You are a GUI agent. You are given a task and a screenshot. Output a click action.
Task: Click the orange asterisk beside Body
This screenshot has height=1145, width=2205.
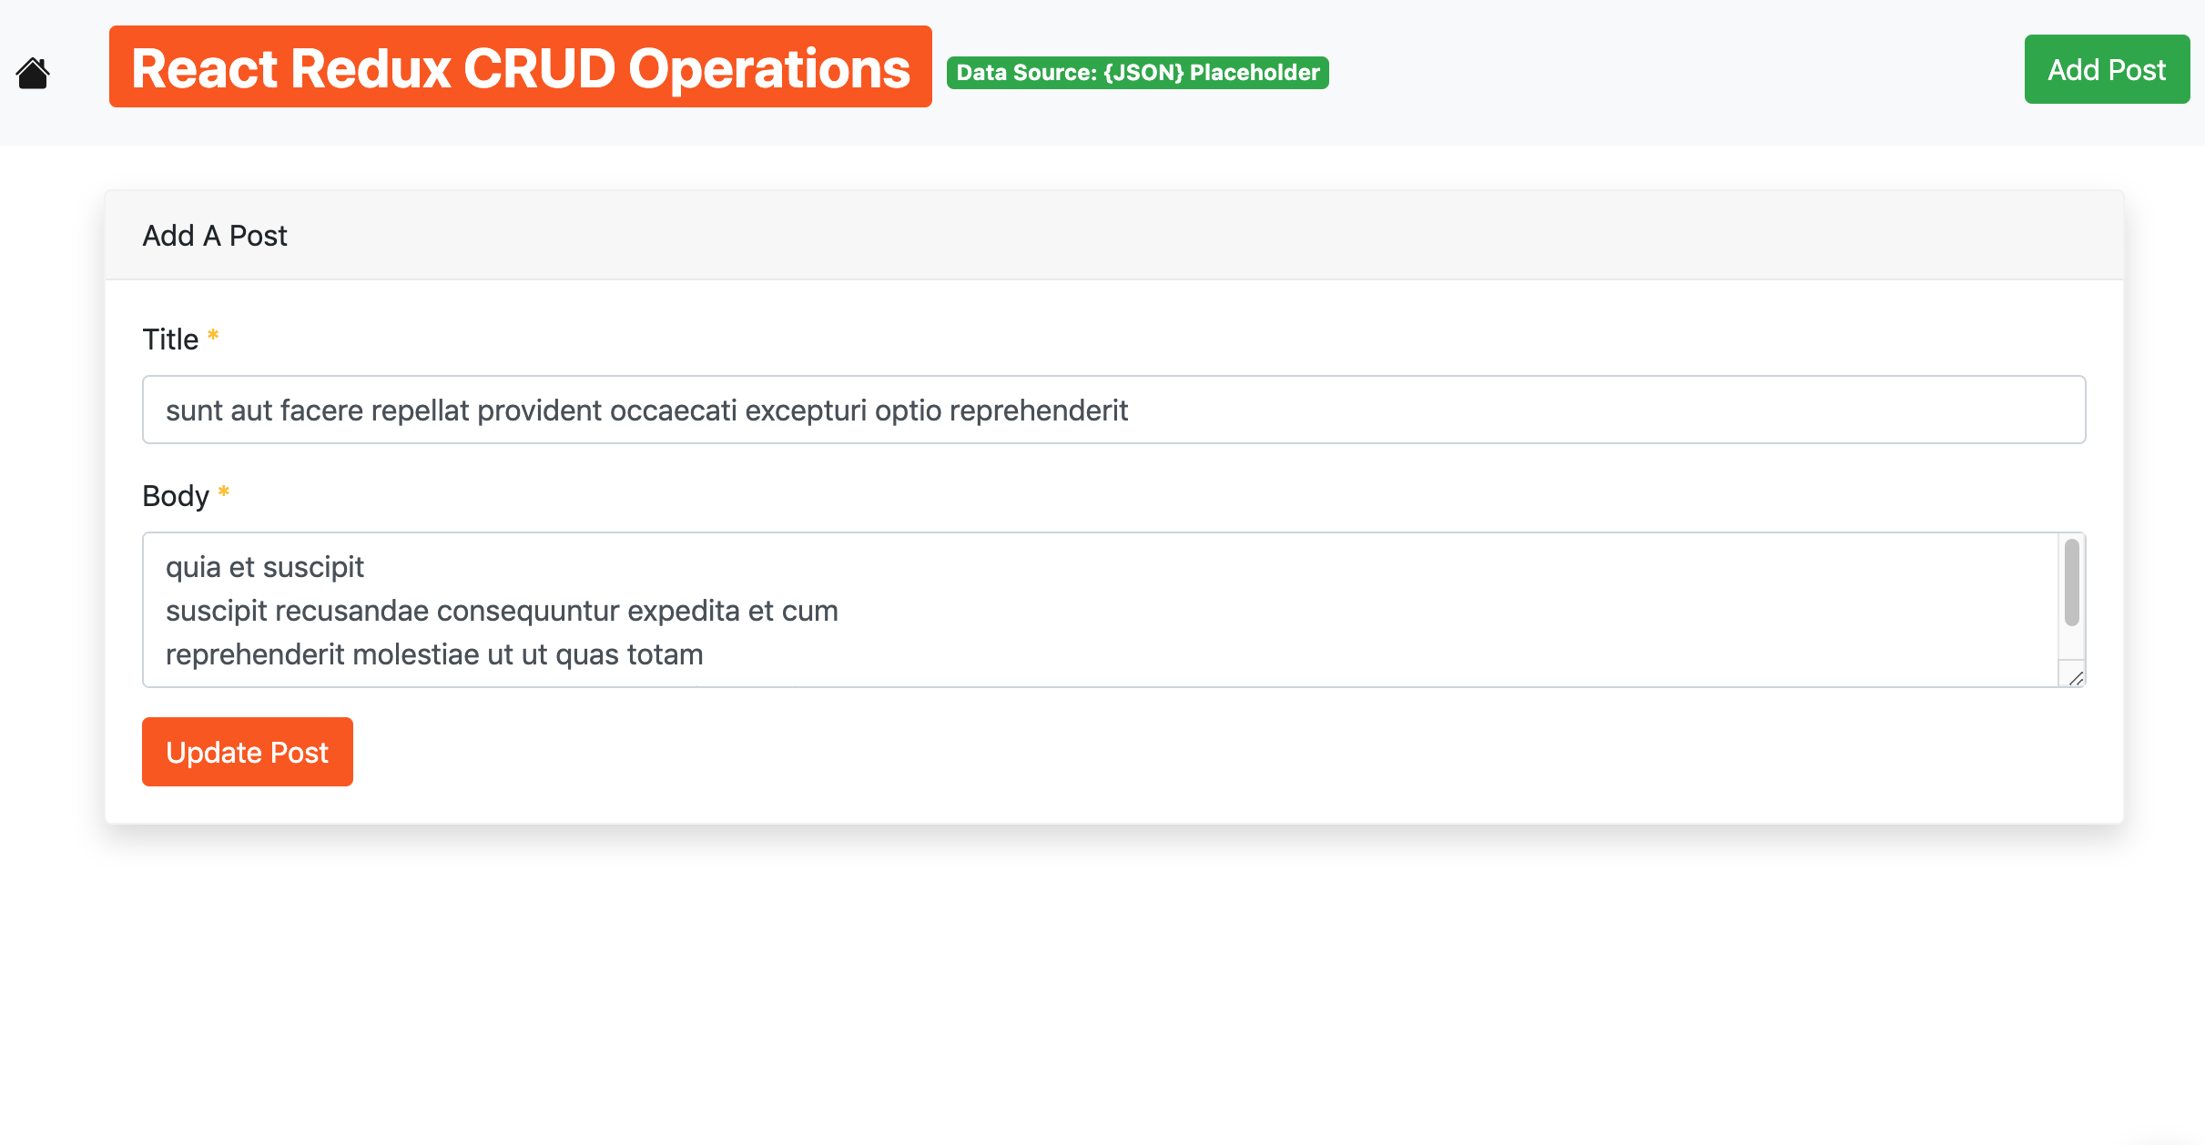(x=224, y=492)
